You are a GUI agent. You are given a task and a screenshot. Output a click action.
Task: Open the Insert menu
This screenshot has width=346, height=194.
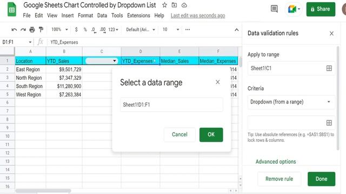[67, 16]
